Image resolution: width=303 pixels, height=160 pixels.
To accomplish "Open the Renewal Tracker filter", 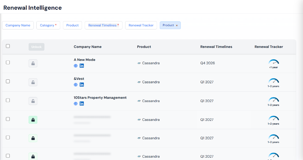I will (x=141, y=25).
